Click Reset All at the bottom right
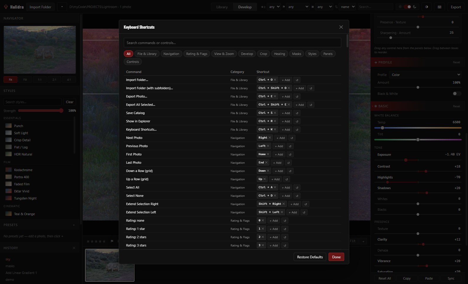The width and height of the screenshot is (468, 284). coord(385,278)
